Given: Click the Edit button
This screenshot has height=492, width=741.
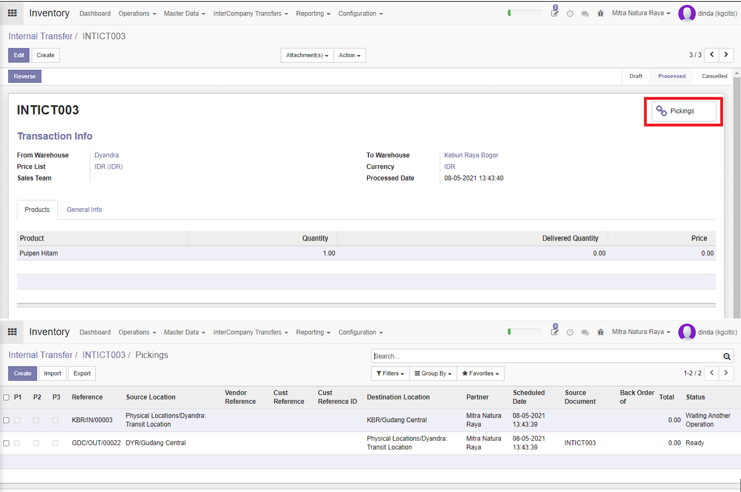Looking at the screenshot, I should (19, 55).
